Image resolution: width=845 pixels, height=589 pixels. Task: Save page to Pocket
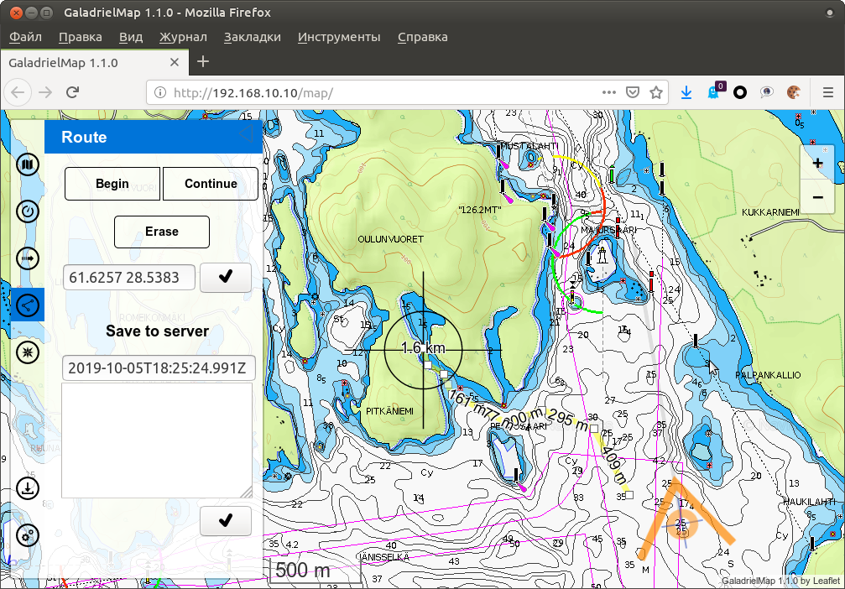pyautogui.click(x=633, y=92)
